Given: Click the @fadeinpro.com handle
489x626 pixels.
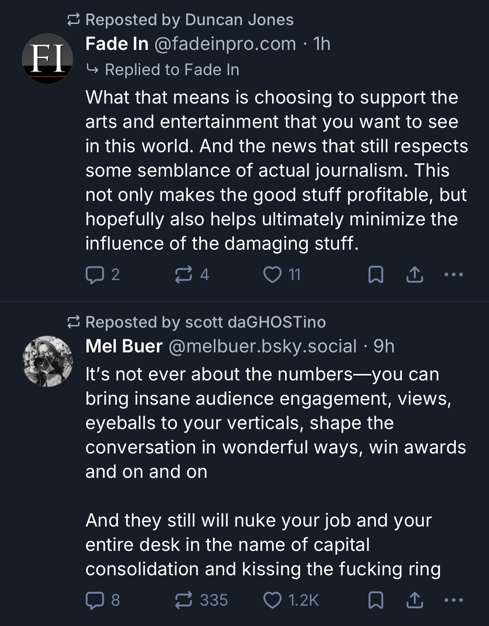Looking at the screenshot, I should [x=225, y=44].
